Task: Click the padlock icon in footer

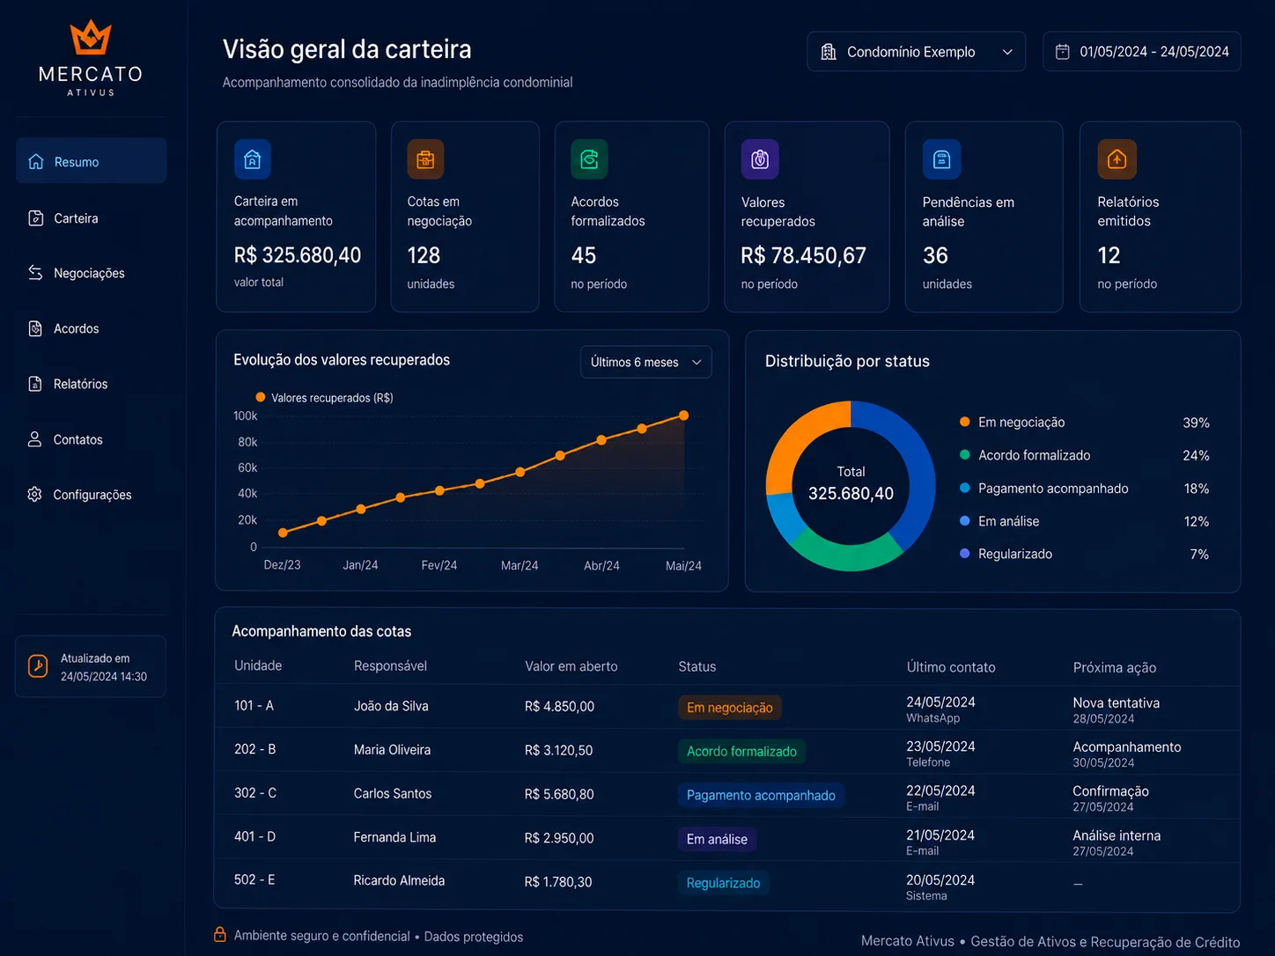Action: (220, 935)
